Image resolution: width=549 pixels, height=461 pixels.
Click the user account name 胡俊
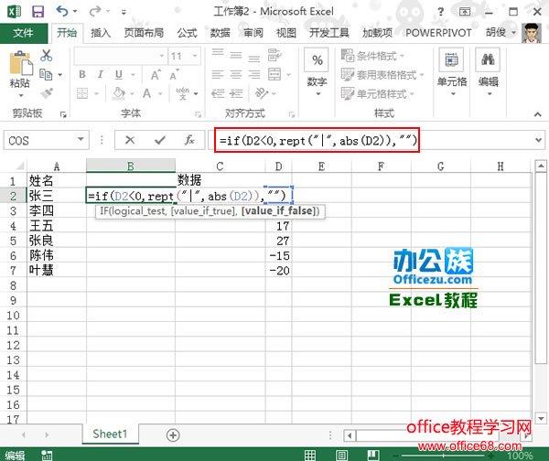496,33
